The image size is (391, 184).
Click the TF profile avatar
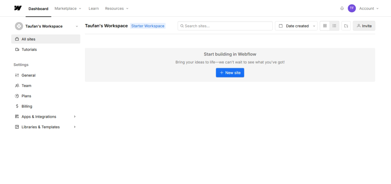coord(351,9)
